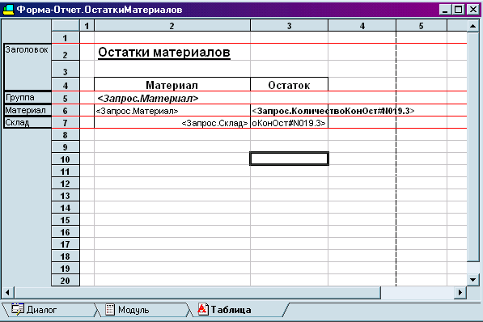Click the window system menu icon
The height and width of the screenshot is (322, 483).
pyautogui.click(x=8, y=10)
